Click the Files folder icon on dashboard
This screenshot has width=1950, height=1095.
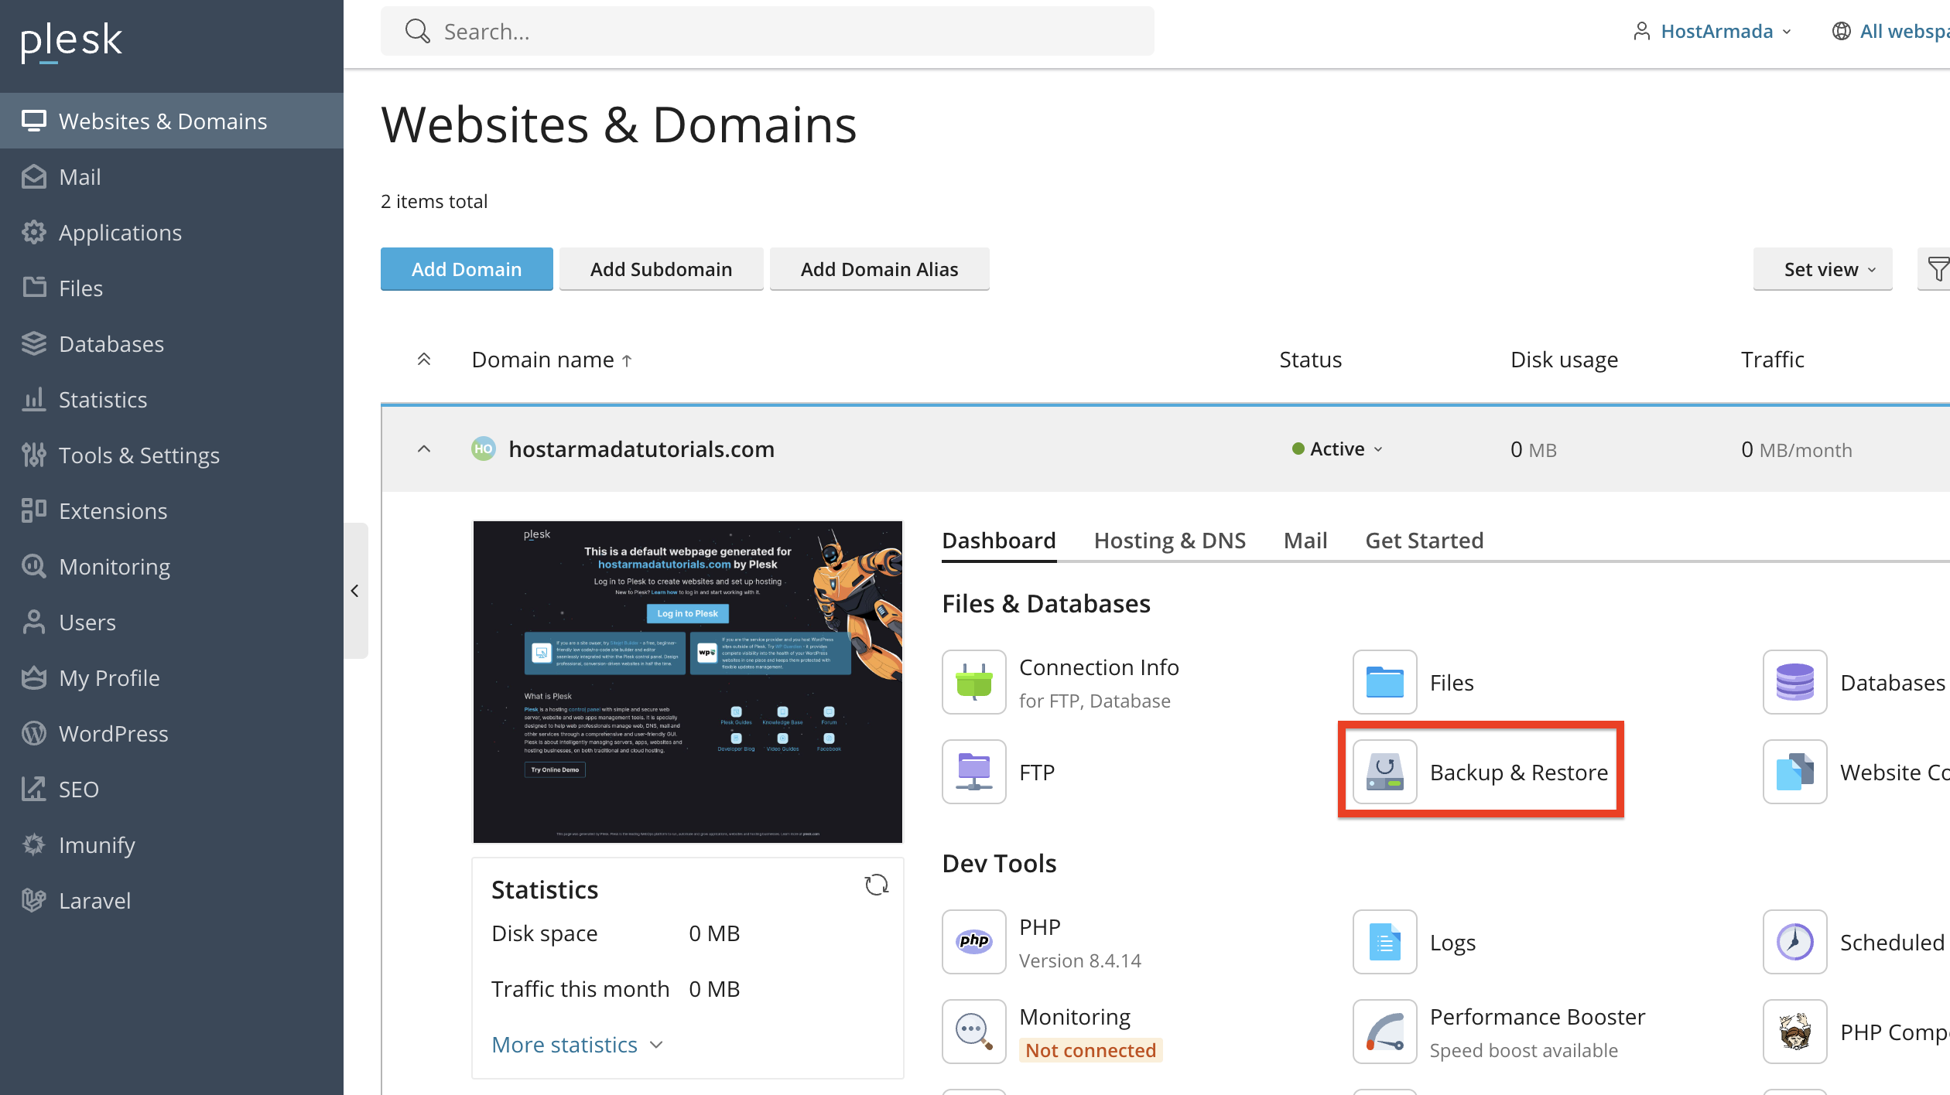pyautogui.click(x=1385, y=682)
